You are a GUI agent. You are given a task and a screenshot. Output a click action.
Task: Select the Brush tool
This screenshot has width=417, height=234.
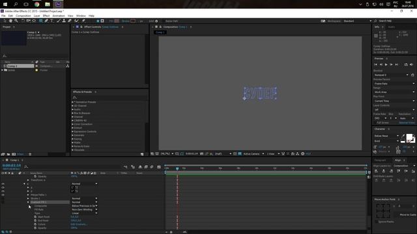(x=59, y=21)
